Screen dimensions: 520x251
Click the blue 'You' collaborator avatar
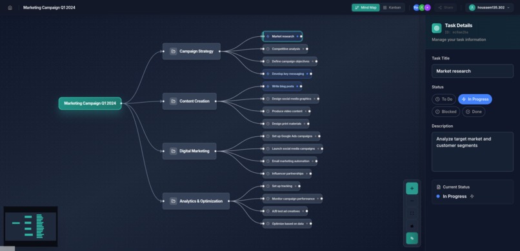pos(416,7)
